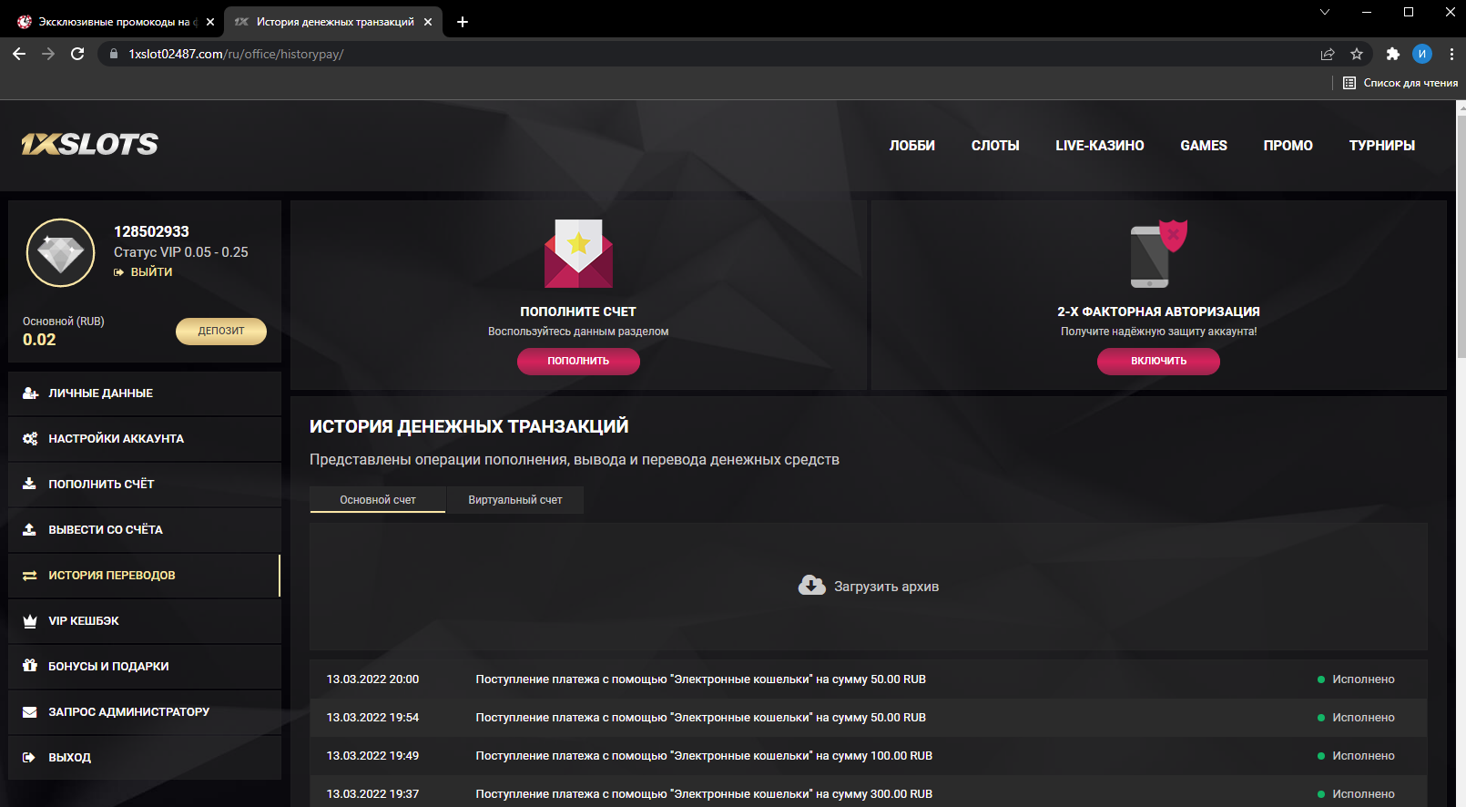The height and width of the screenshot is (807, 1466).
Task: Open new browser tab
Action: [x=463, y=22]
